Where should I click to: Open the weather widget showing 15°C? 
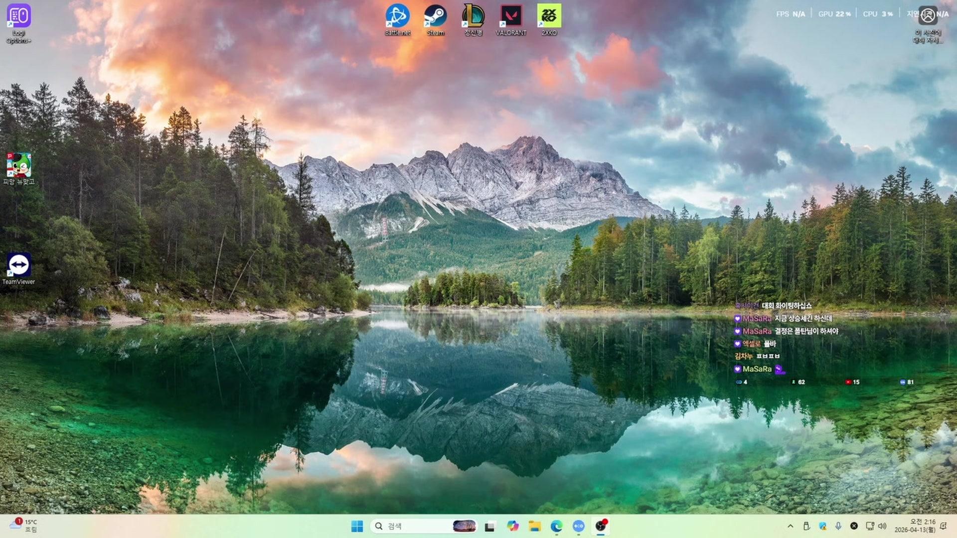tap(23, 526)
